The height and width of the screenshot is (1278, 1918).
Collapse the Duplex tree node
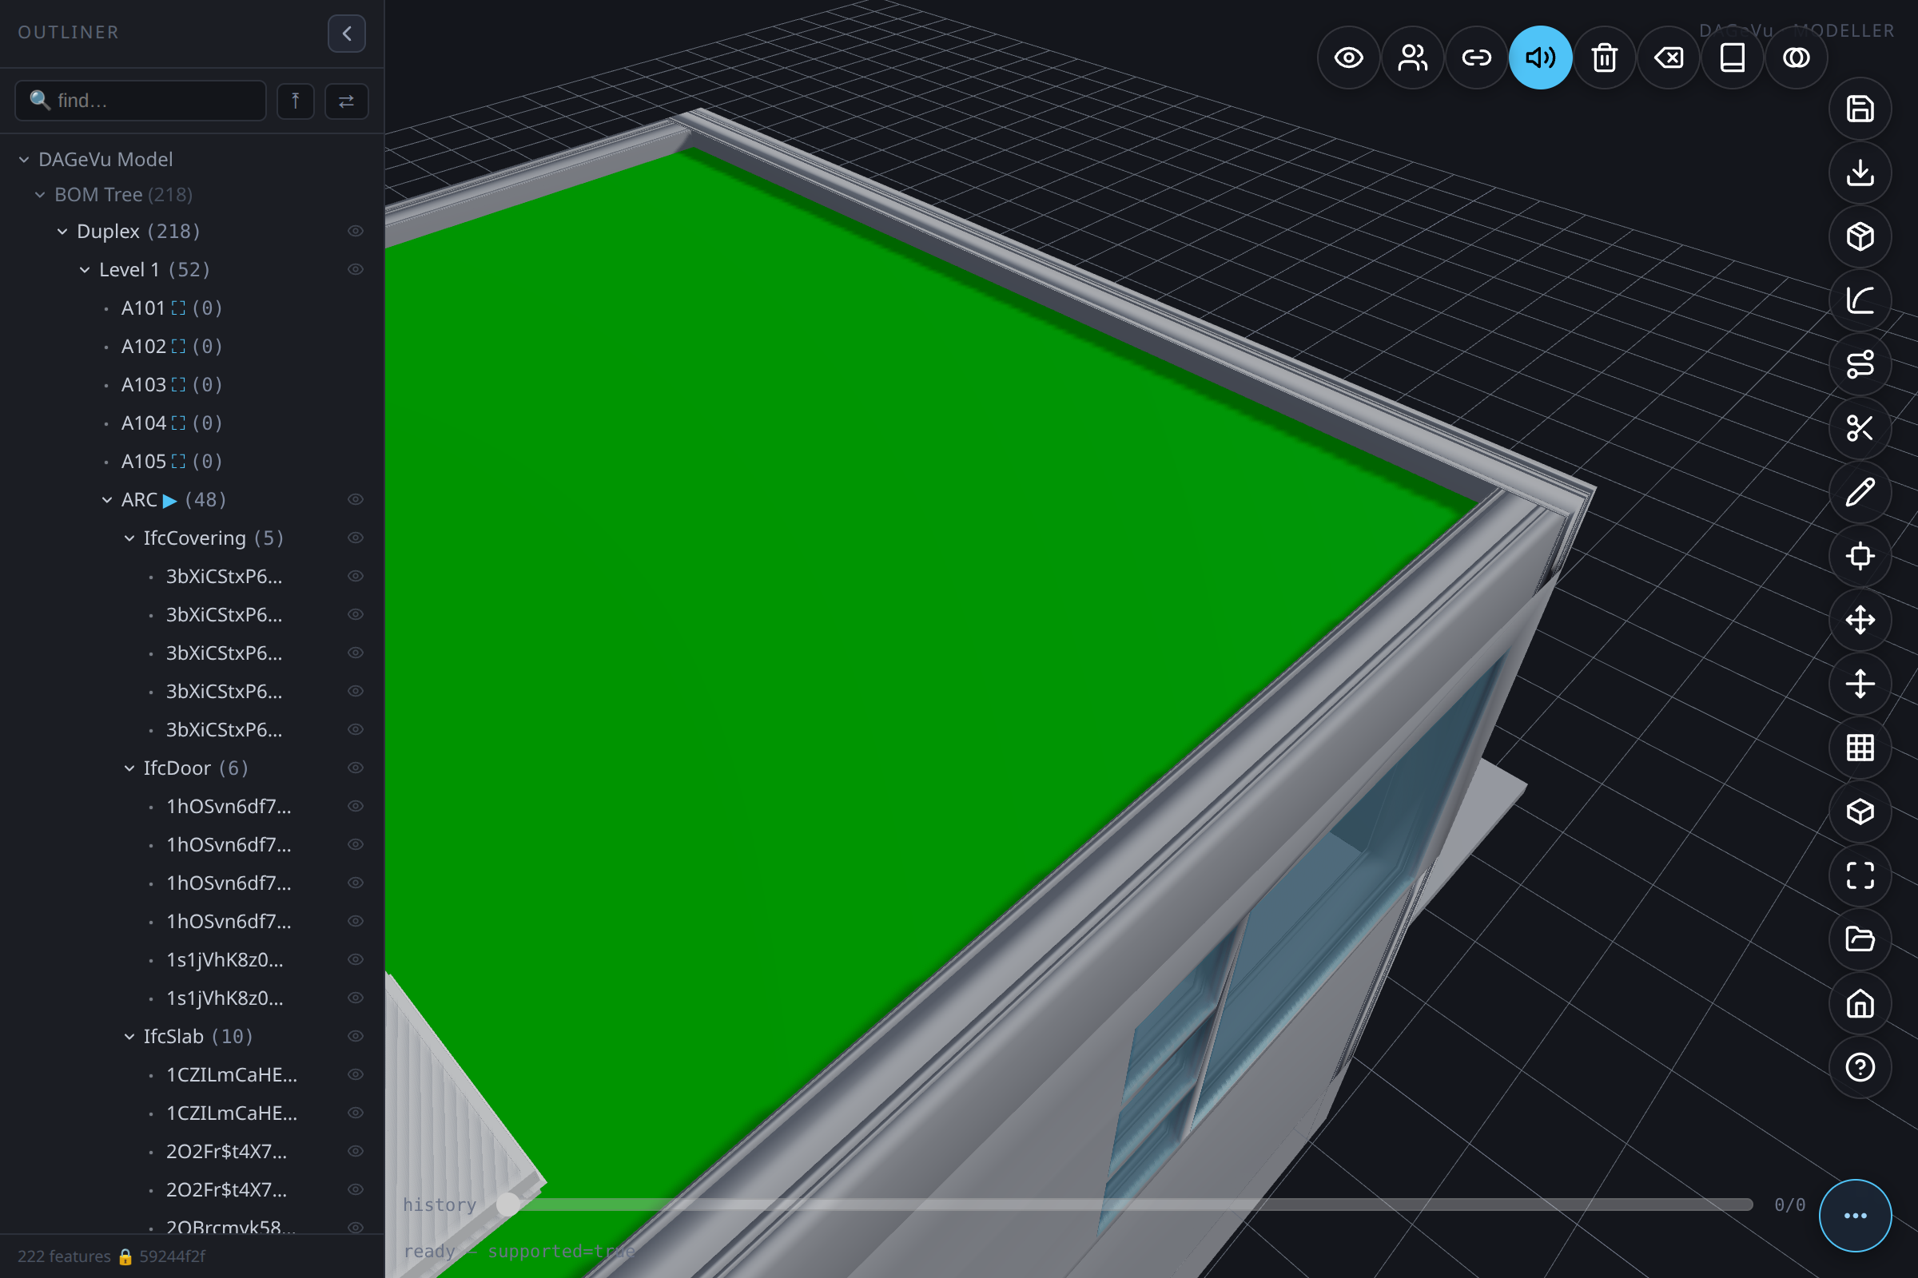(x=63, y=232)
